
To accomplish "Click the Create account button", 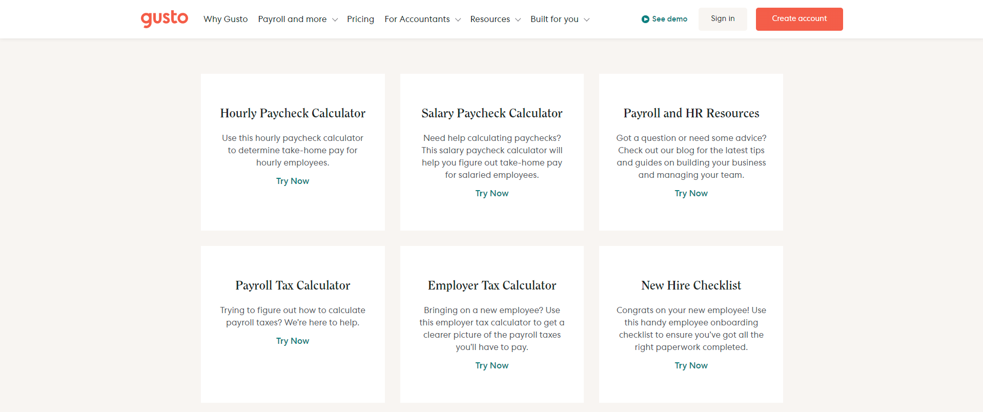I will 799,19.
